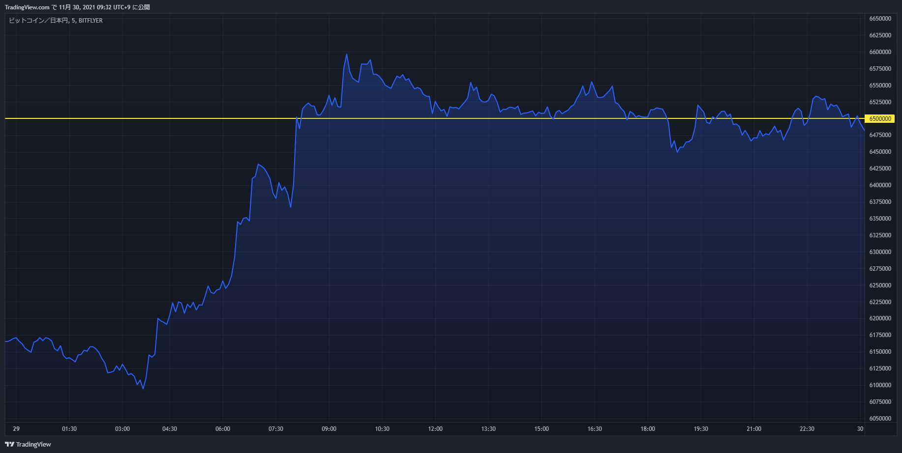Select the 6125000 price axis label
This screenshot has width=902, height=453.
(880, 368)
